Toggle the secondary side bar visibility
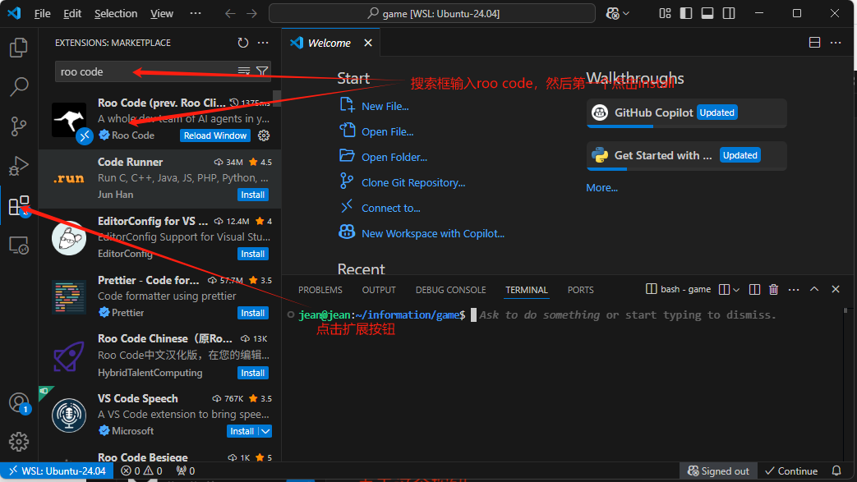 (729, 14)
